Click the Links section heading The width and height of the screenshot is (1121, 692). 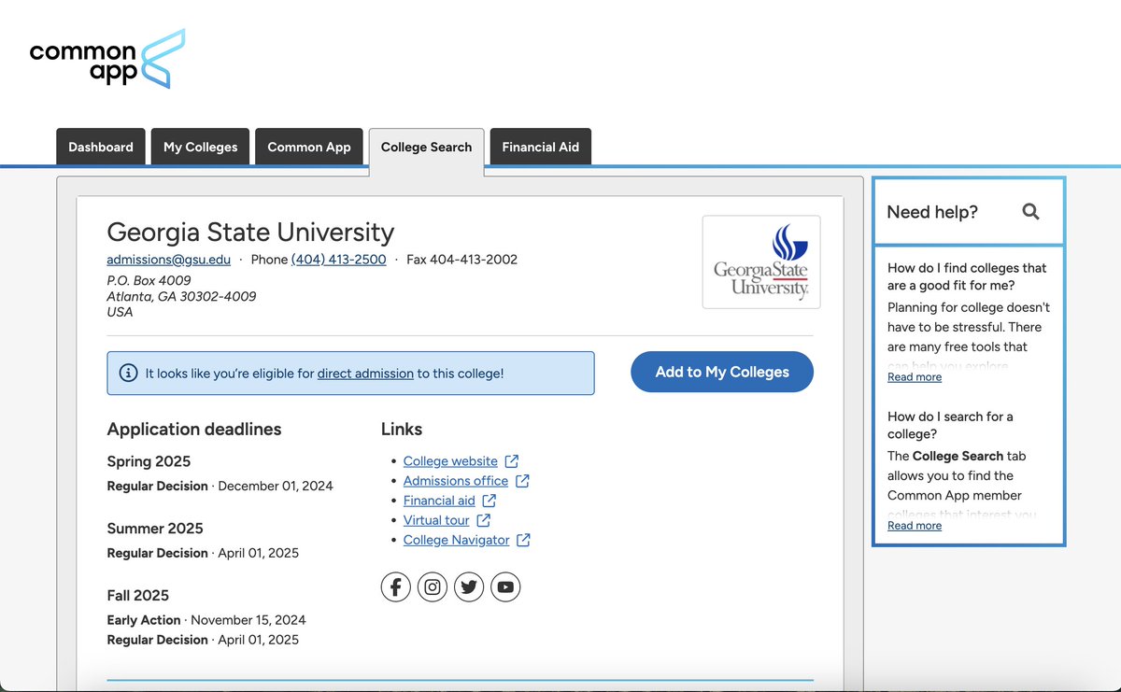(x=402, y=430)
